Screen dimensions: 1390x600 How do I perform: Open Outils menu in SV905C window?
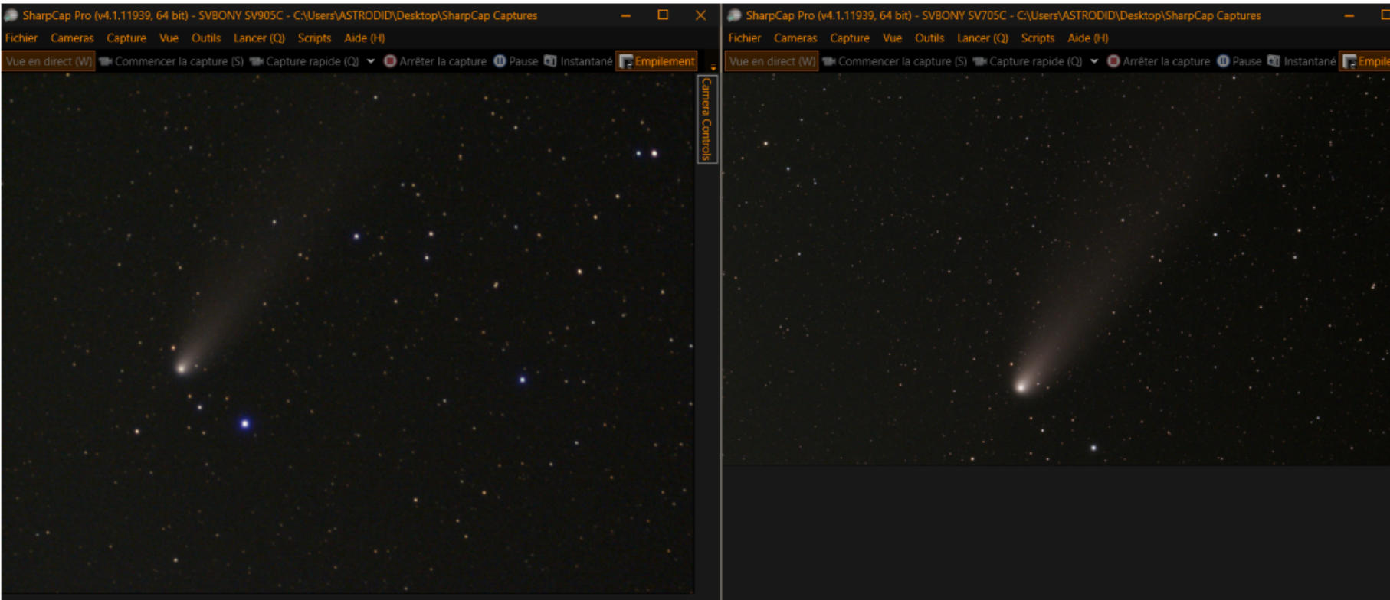click(206, 37)
